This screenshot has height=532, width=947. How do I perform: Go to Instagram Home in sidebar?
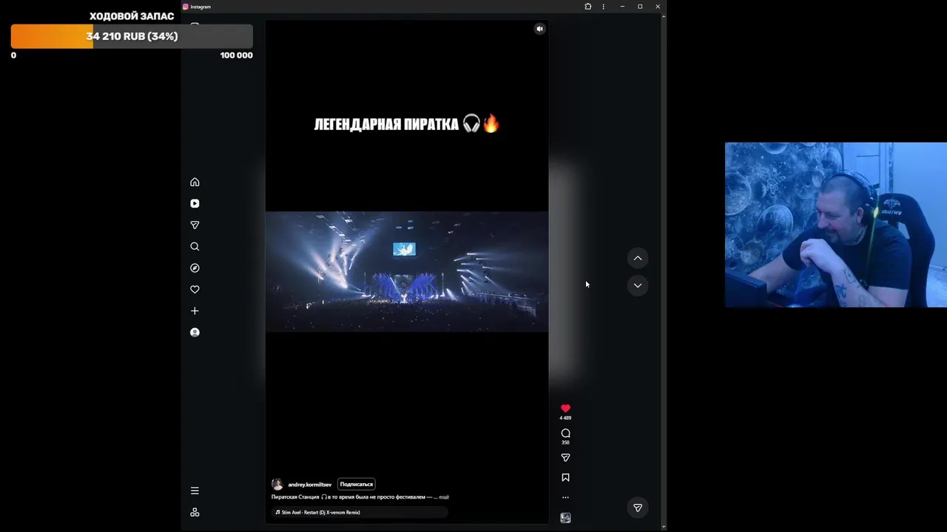coord(195,182)
